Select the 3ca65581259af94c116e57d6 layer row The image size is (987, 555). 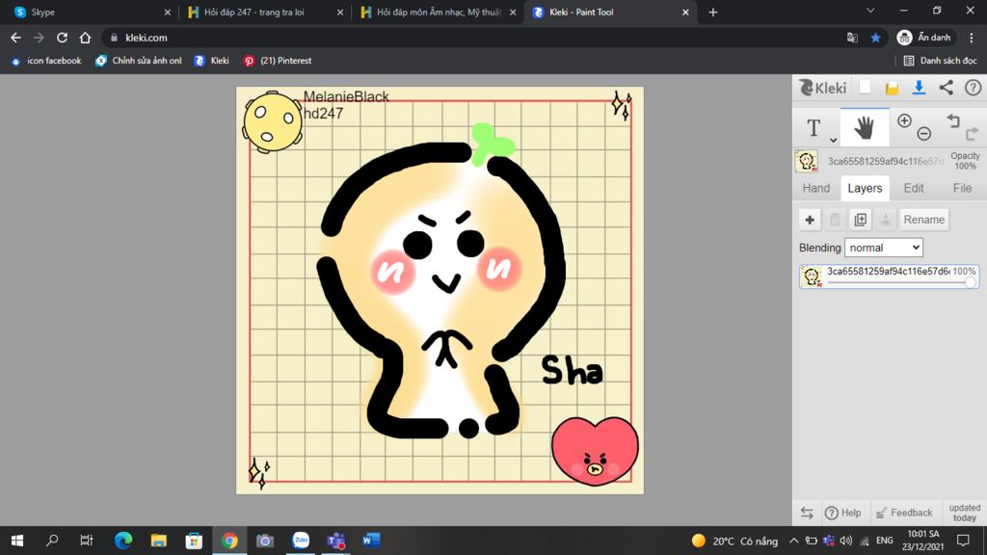(x=889, y=277)
